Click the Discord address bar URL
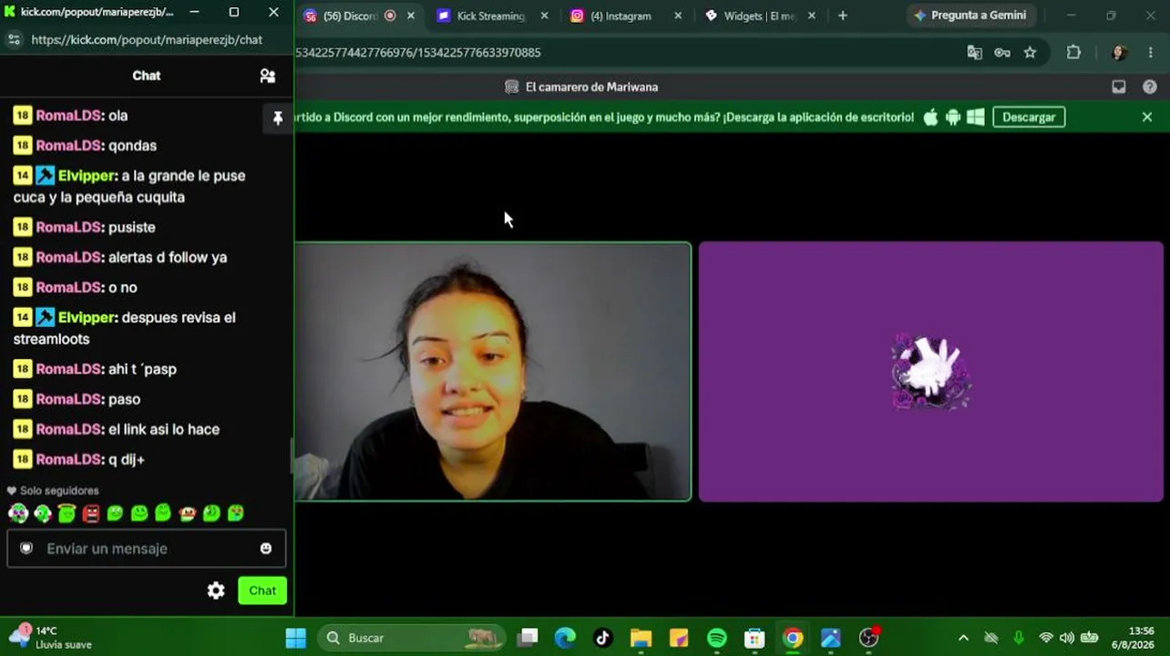Screen dimensions: 1170x656 click(x=418, y=53)
